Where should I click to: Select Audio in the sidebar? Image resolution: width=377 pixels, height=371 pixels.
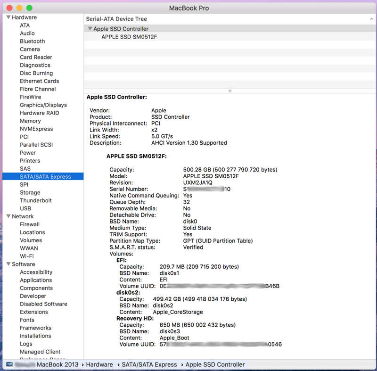coord(27,33)
